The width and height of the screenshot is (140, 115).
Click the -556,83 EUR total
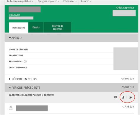(127, 87)
